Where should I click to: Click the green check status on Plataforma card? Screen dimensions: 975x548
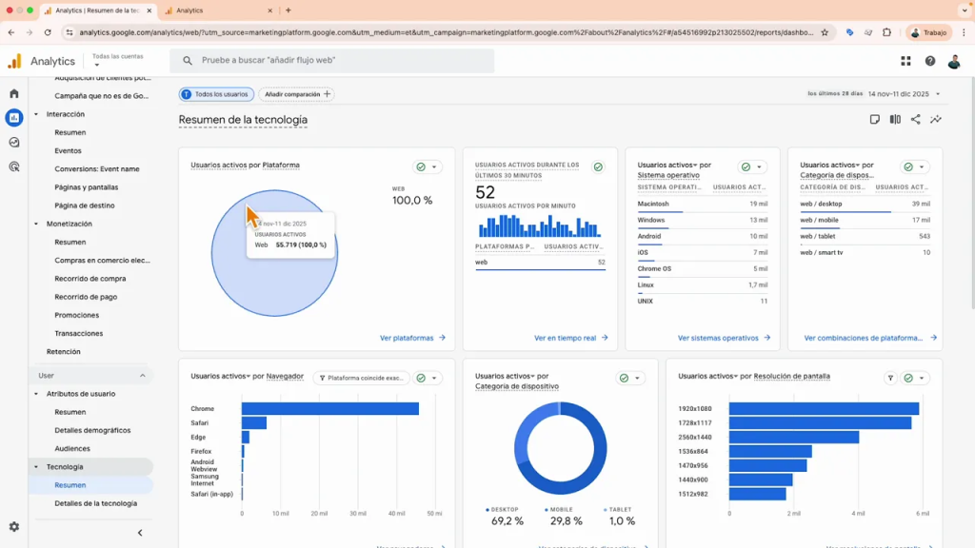pos(421,166)
